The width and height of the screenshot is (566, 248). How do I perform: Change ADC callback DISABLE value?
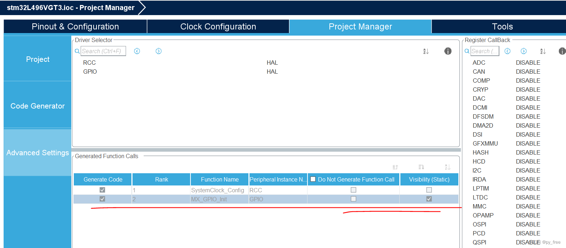point(528,63)
